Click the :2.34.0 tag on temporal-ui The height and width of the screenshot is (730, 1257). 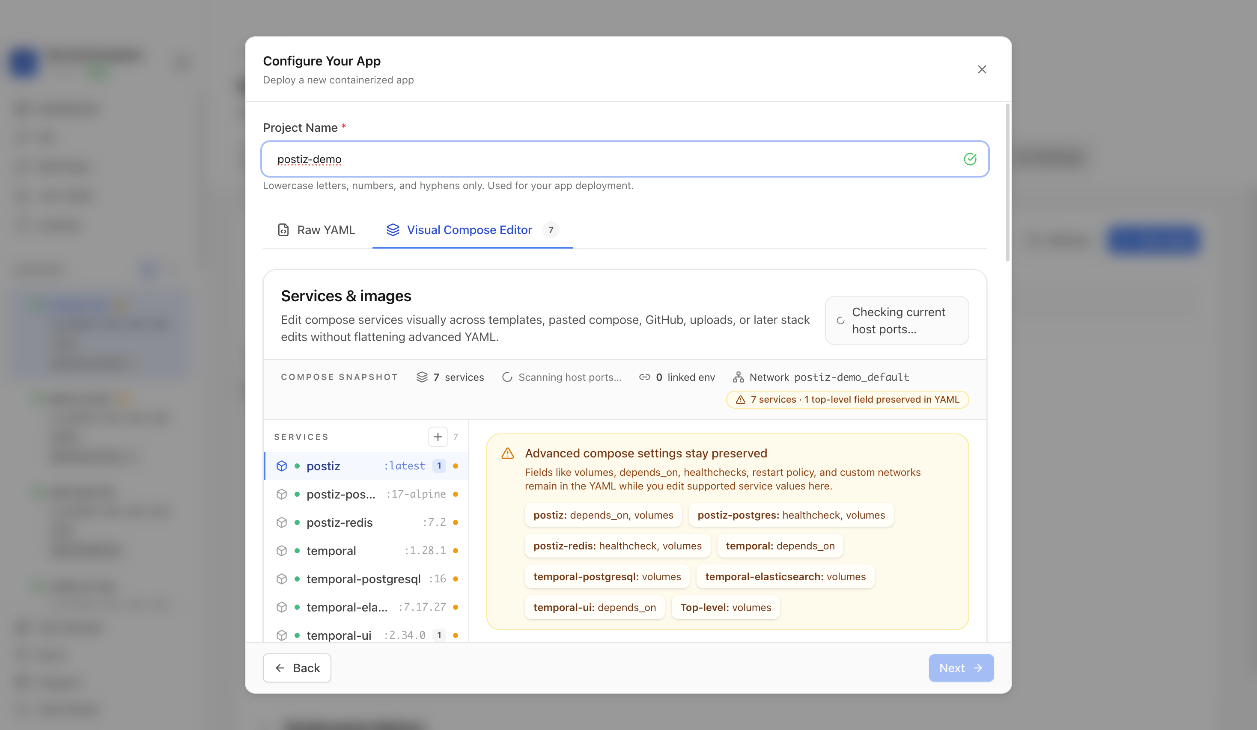tap(405, 635)
